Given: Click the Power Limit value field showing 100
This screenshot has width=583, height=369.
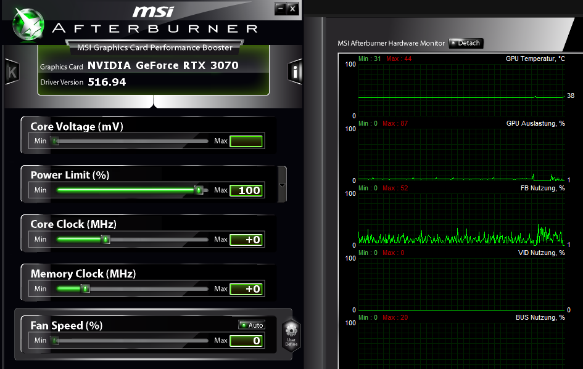Looking at the screenshot, I should point(246,190).
